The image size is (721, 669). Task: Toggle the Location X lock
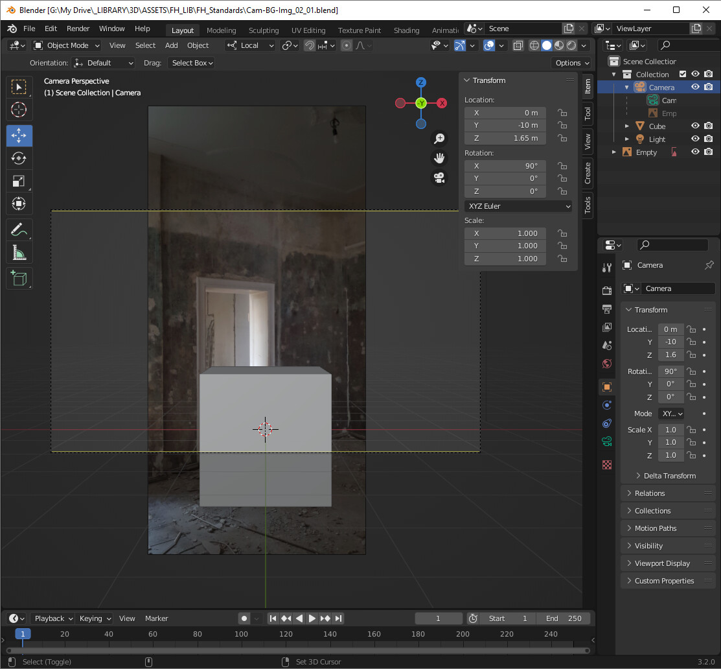point(562,113)
